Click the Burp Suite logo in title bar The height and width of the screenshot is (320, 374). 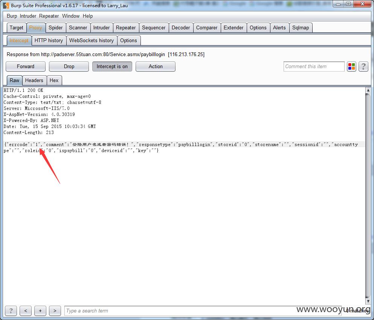click(6, 5)
